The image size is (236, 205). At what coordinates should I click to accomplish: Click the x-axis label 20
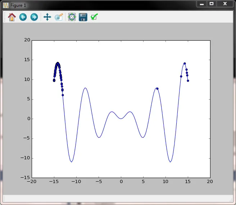coord(210,182)
